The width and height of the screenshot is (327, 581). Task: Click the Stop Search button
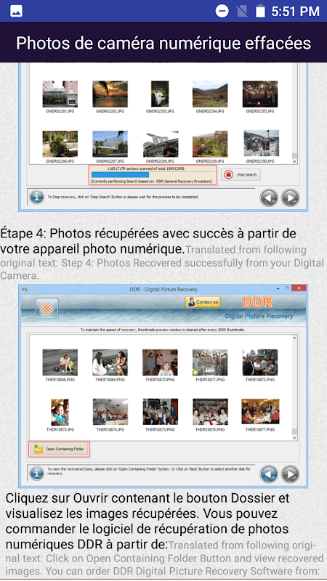pos(241,174)
